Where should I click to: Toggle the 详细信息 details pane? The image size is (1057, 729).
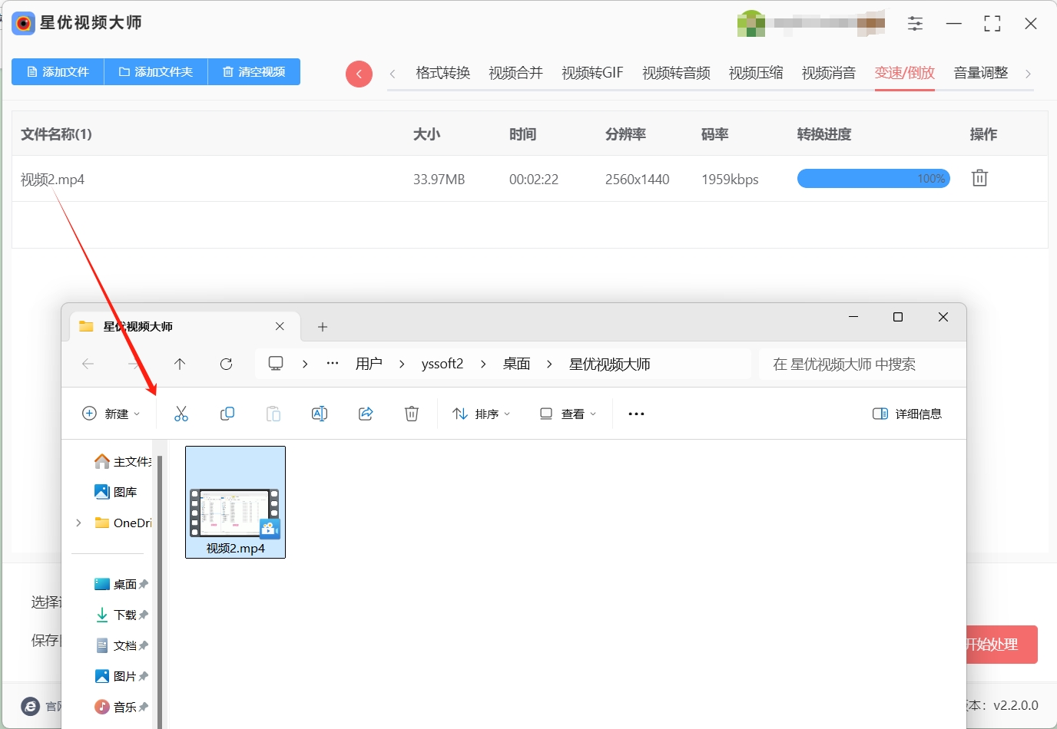[x=907, y=414]
